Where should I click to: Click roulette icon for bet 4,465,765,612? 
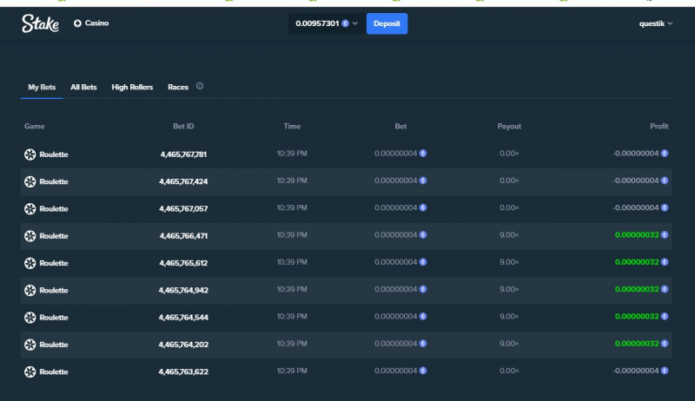pyautogui.click(x=30, y=263)
